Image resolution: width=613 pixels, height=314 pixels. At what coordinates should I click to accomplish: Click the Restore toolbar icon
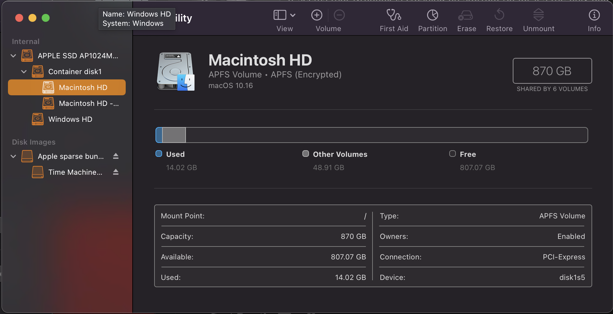[499, 16]
